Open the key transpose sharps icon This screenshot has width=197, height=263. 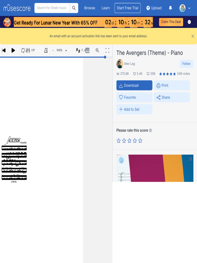[x=78, y=50]
